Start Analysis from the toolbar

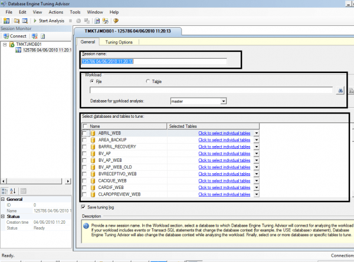(x=49, y=21)
